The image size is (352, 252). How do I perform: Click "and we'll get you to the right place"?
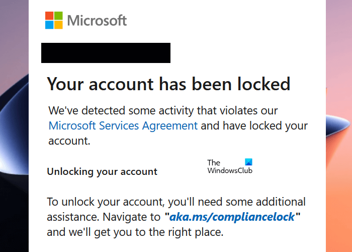[135, 233]
